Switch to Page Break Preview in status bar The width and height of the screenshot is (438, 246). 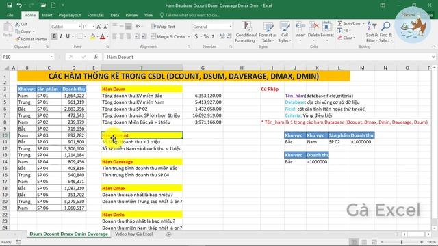(x=374, y=242)
